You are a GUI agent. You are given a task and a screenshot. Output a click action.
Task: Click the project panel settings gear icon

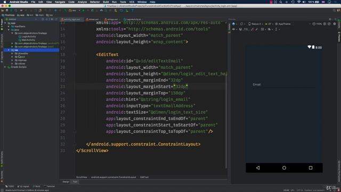click(52, 19)
